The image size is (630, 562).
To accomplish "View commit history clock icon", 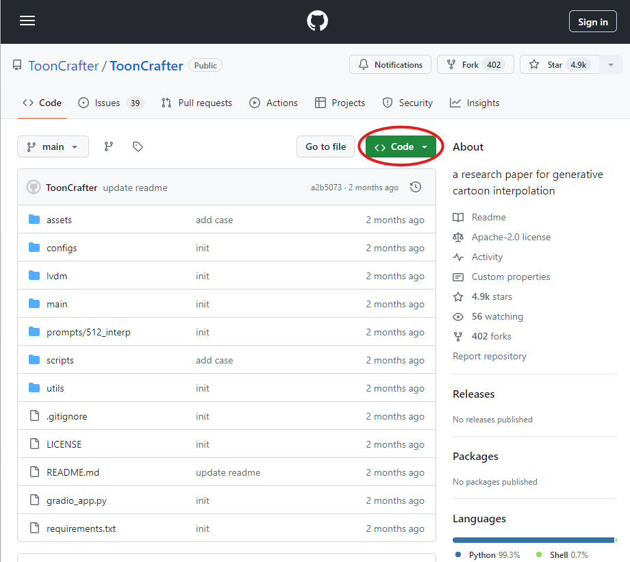I will tap(416, 187).
